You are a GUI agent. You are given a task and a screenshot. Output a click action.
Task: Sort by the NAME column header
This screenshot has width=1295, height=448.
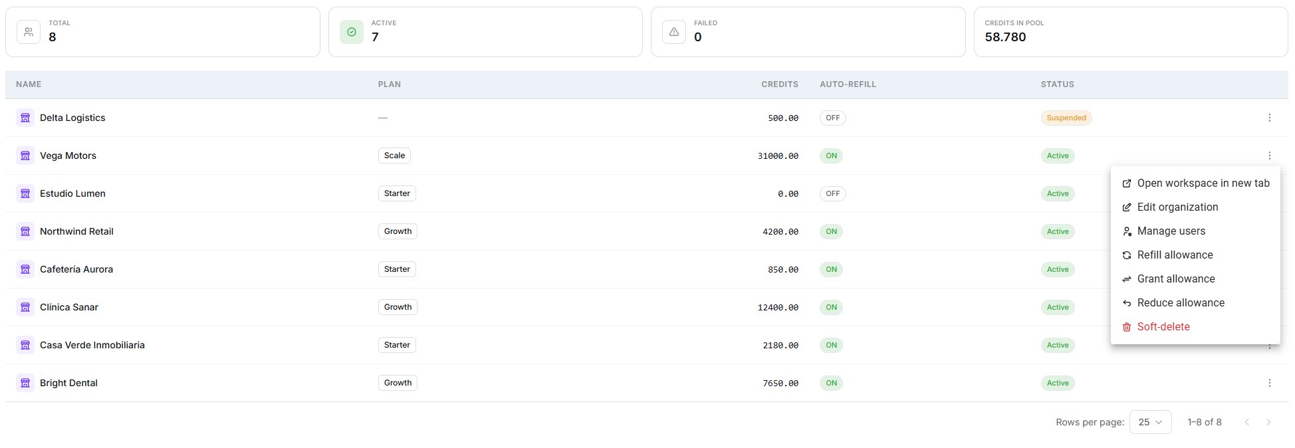(x=29, y=84)
